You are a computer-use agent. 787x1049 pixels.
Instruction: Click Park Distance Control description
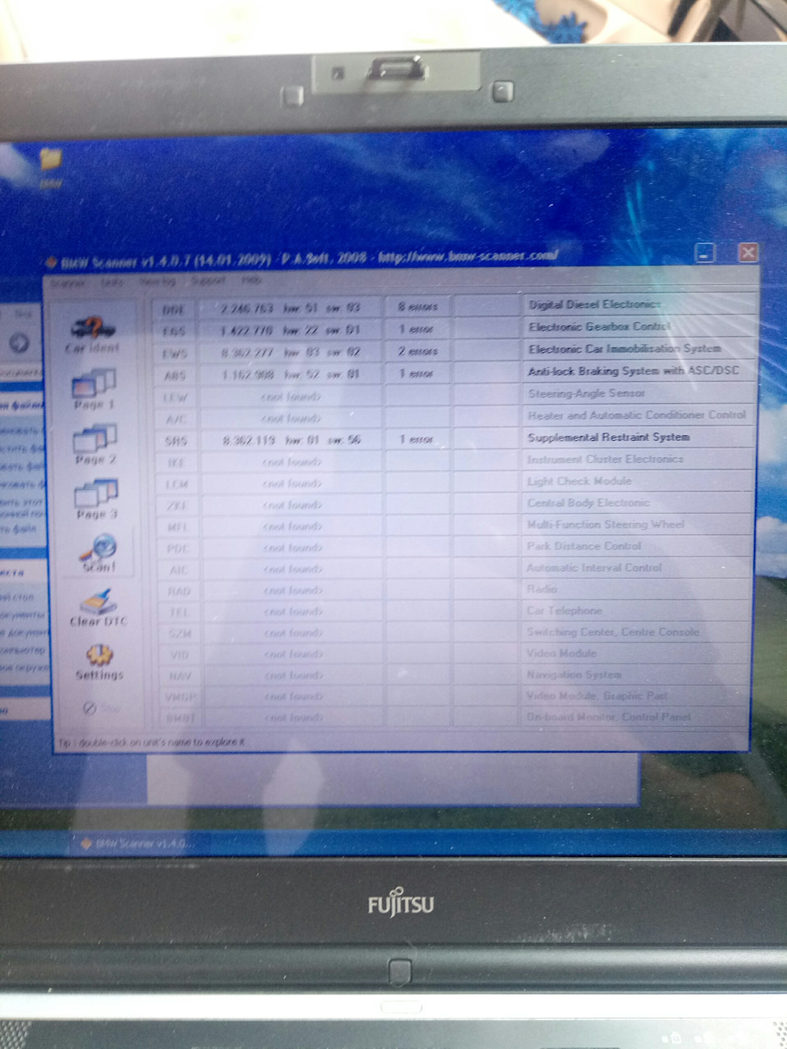[584, 546]
